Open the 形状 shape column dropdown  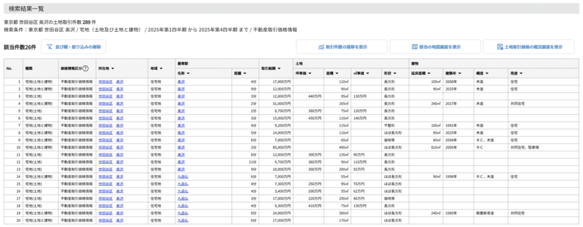395,73
